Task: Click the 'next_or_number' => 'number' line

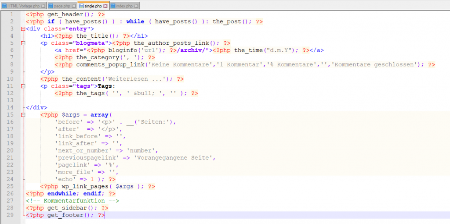Action: point(106,150)
